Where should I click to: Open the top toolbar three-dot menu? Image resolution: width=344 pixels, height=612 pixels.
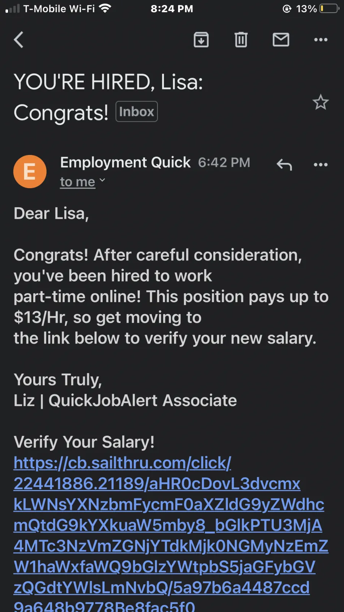point(321,39)
